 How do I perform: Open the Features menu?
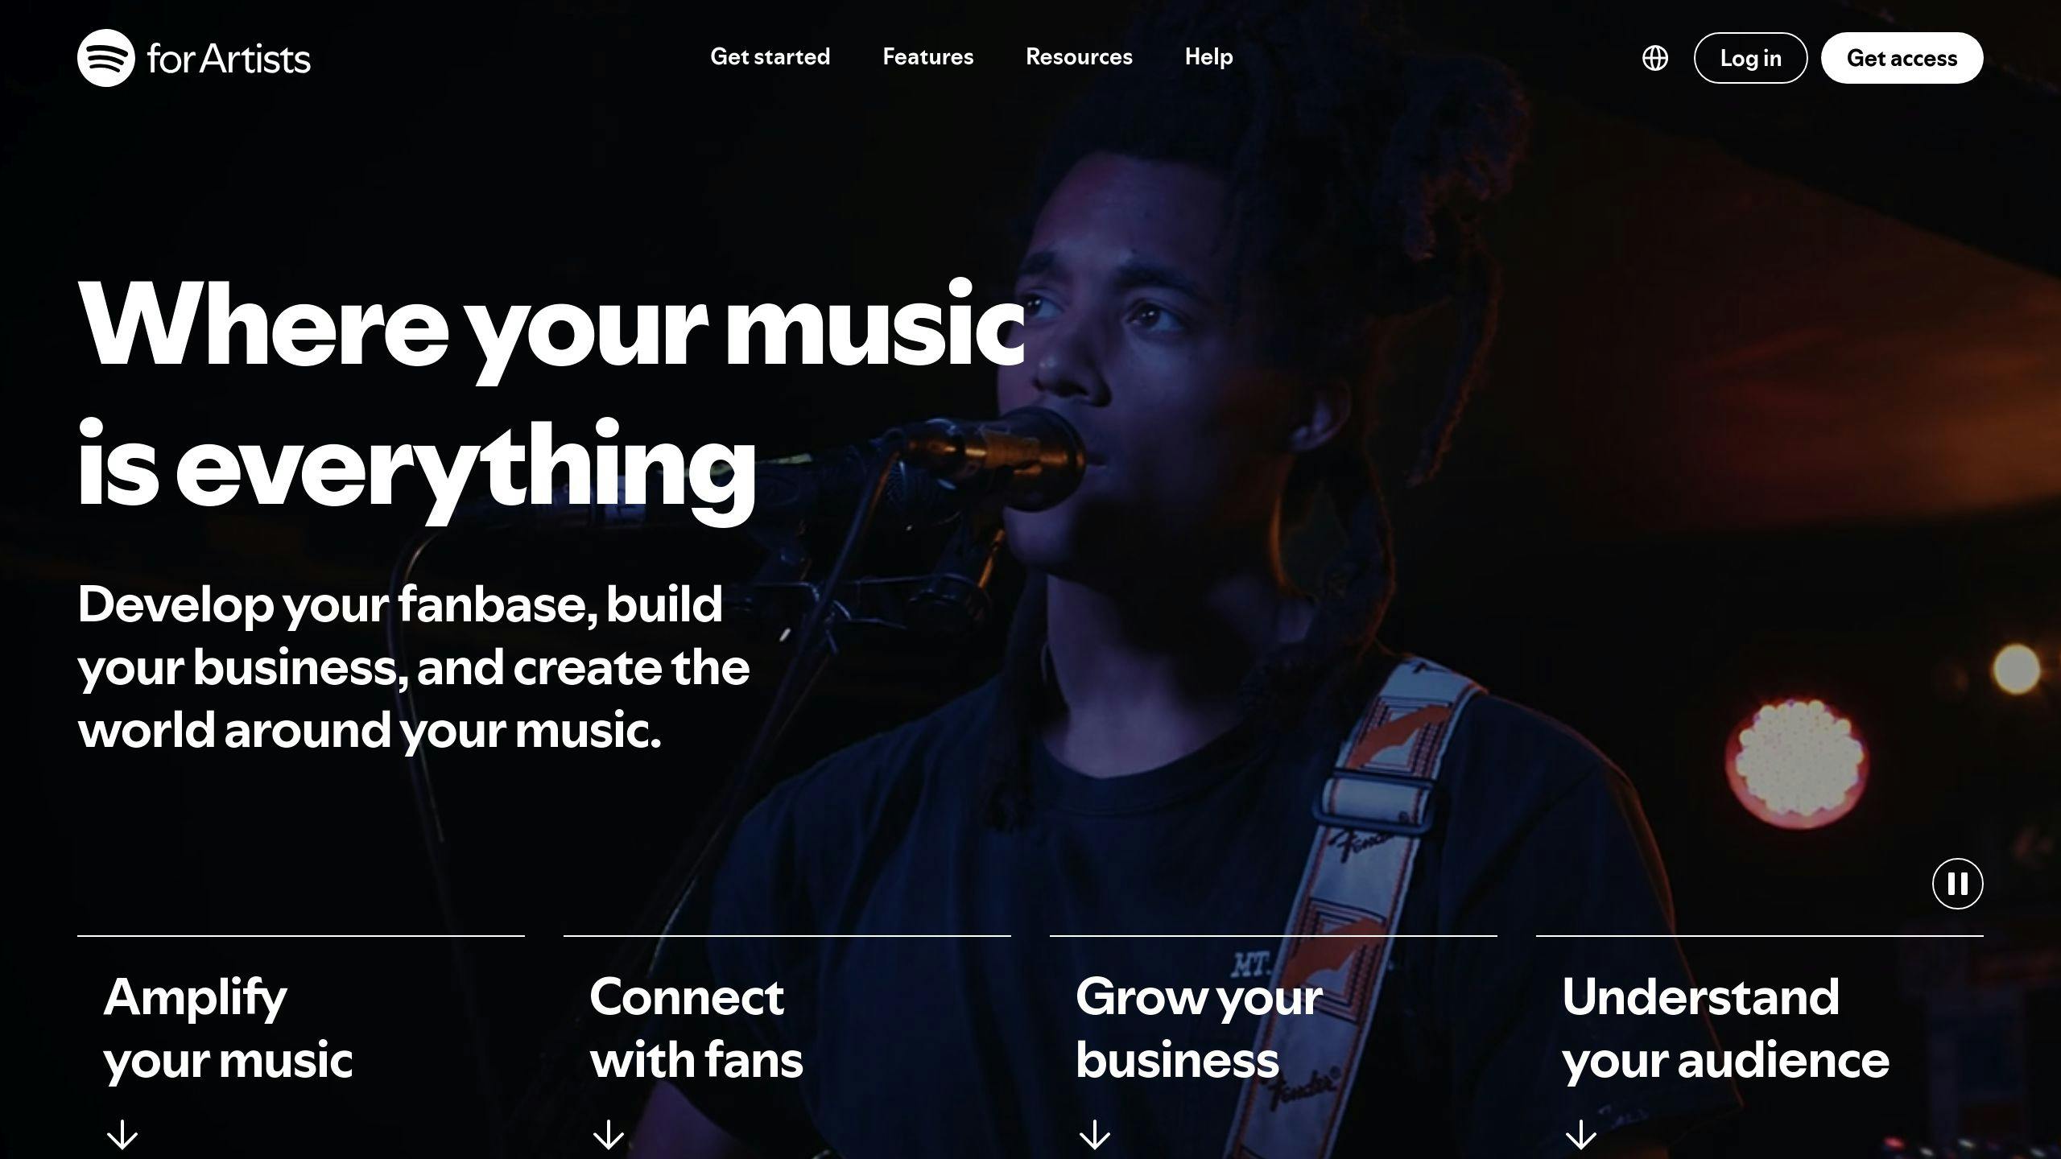(927, 57)
